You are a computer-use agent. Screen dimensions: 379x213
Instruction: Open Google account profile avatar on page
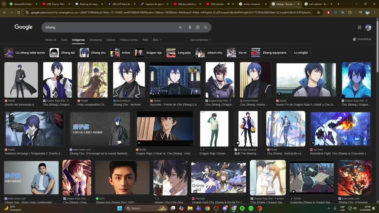(x=368, y=27)
